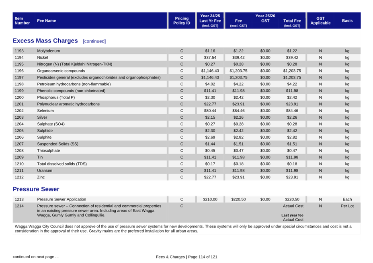Click the fee name 'Tin'
373x263 pixels.
(x=40, y=157)
